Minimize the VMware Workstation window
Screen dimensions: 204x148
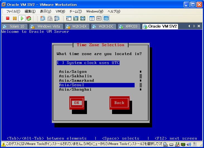pos(186,5)
